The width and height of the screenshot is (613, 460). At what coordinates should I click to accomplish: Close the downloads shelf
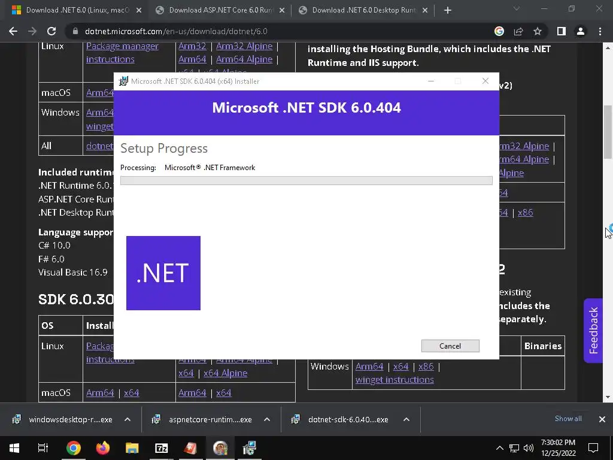pyautogui.click(x=602, y=419)
